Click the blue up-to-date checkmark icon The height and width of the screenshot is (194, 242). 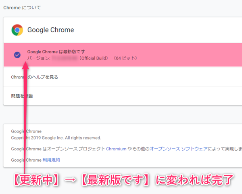coord(17,55)
